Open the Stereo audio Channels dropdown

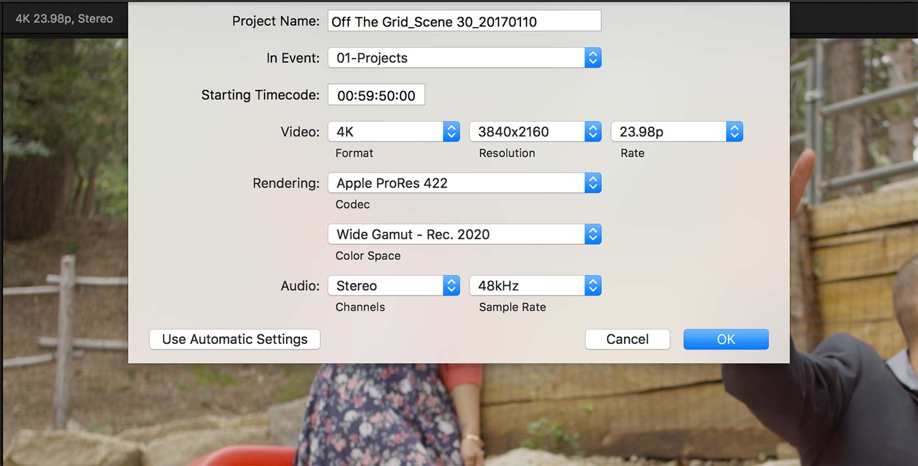point(394,286)
